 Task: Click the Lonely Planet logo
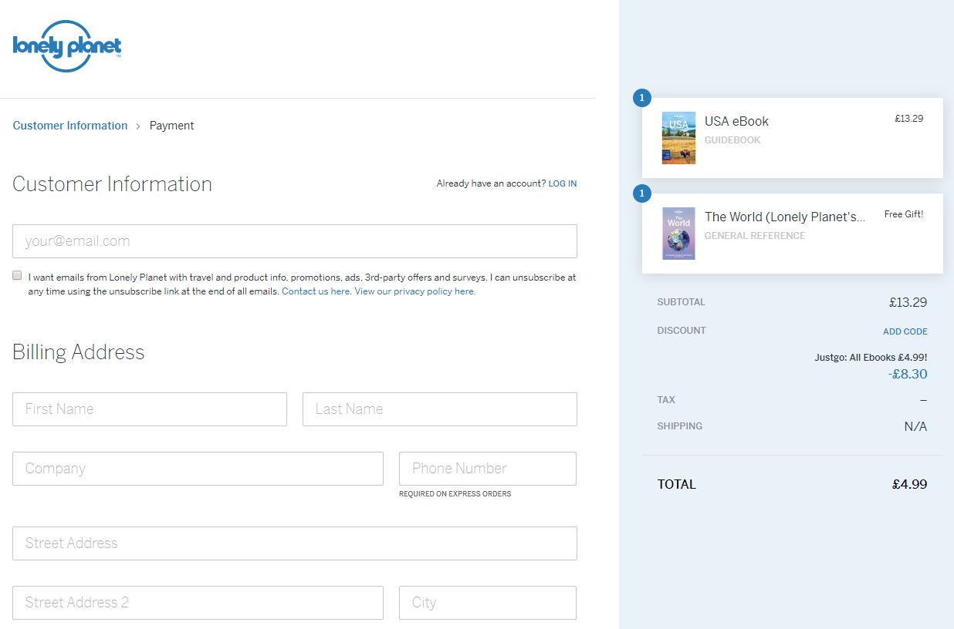(x=67, y=46)
